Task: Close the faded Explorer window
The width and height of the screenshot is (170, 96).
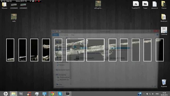Action: (x=156, y=31)
